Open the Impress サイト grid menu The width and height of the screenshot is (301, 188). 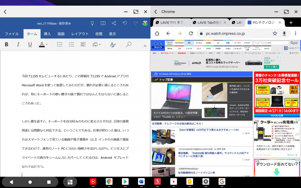291,48
